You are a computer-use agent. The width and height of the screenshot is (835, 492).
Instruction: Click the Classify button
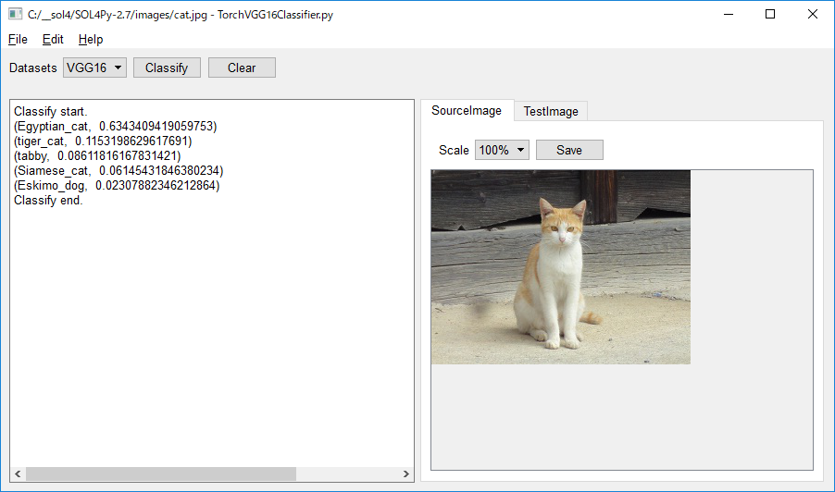pos(167,68)
